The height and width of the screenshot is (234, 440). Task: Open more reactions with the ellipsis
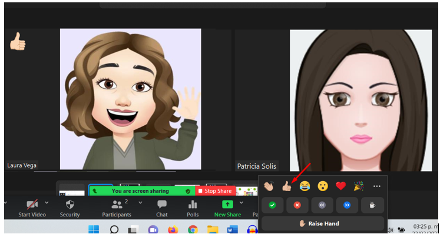377,186
